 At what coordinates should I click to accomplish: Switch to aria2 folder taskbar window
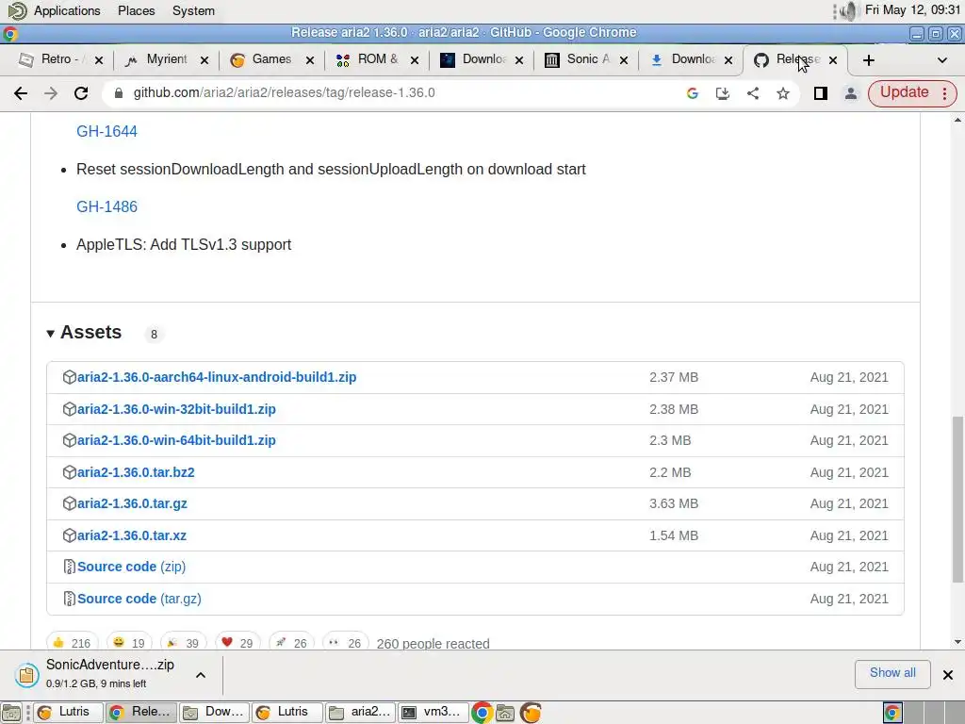coord(361,713)
